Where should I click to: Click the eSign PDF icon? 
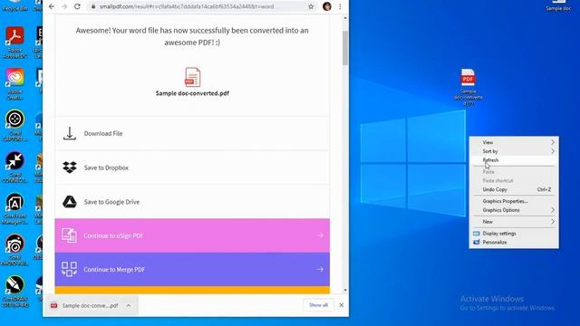(70, 235)
